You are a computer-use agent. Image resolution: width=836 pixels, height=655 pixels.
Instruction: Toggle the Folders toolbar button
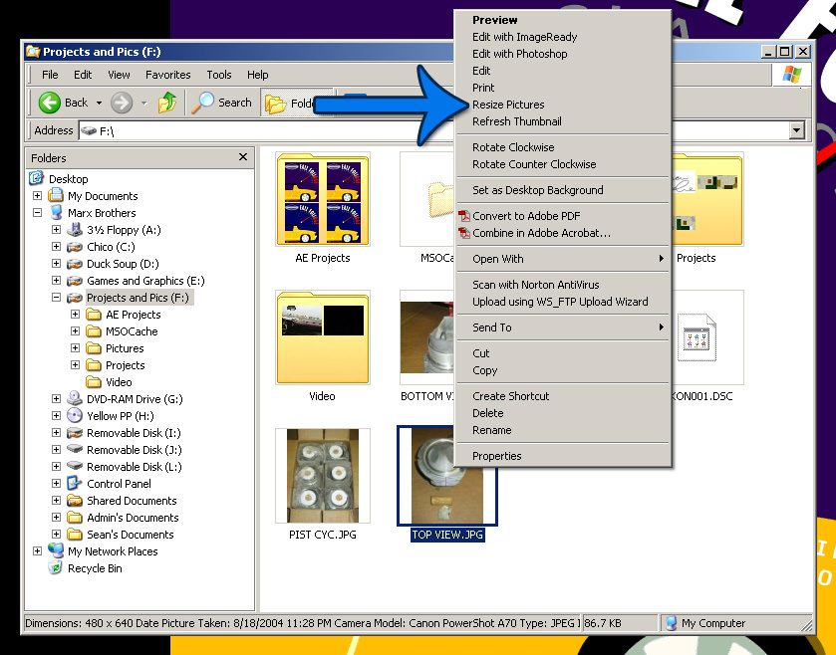click(295, 103)
